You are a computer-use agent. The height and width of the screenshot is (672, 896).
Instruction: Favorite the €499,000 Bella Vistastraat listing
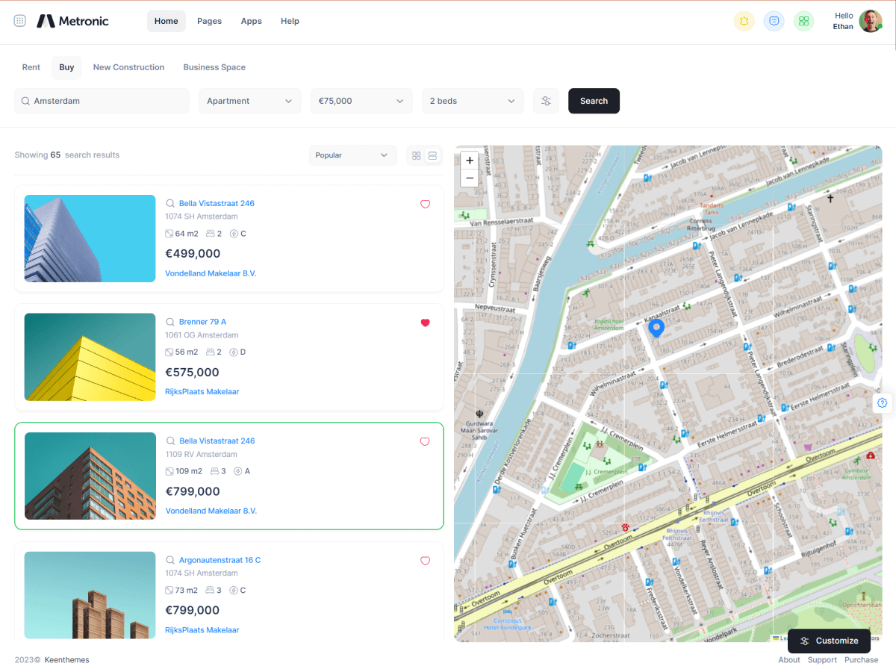coord(425,204)
